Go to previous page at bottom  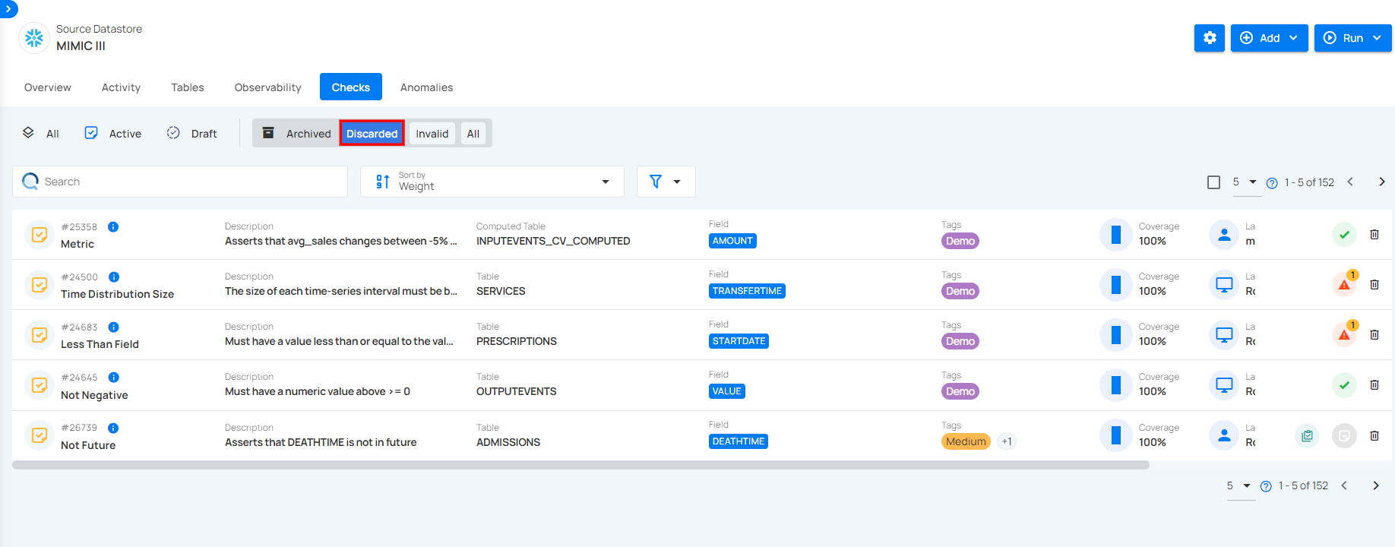(1344, 485)
